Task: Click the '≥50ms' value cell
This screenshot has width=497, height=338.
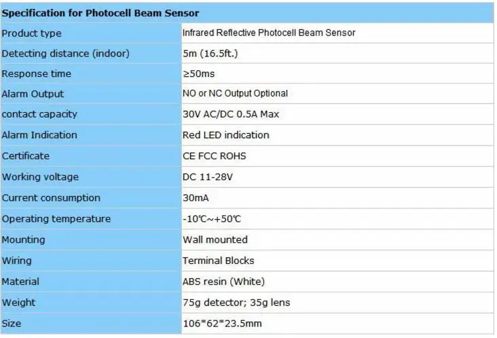Action: (x=337, y=73)
